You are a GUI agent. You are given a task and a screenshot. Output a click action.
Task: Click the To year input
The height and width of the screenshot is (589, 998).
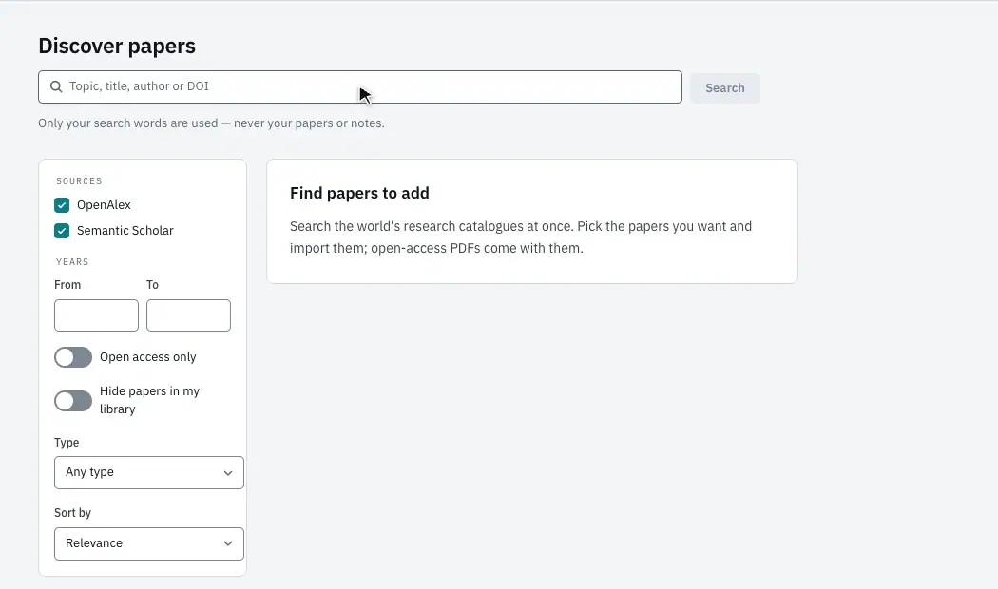click(x=188, y=315)
